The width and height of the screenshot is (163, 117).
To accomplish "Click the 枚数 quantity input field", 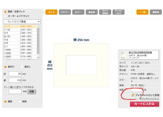I will click(x=137, y=90).
